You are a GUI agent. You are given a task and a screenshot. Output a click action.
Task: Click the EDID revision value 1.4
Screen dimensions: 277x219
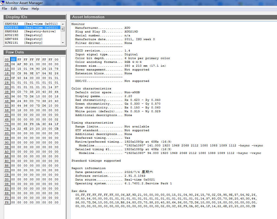click(127, 51)
